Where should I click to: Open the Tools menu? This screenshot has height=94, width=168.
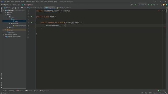[41, 2]
